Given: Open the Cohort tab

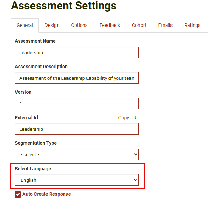Looking at the screenshot, I should (x=139, y=25).
